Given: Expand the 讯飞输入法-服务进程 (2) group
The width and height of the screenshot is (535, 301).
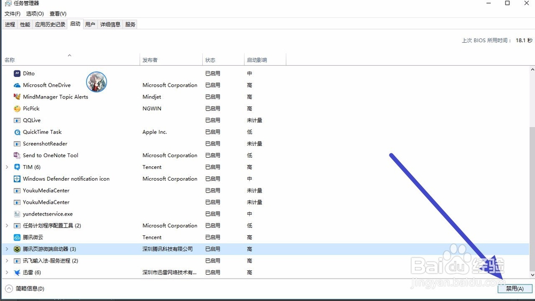Looking at the screenshot, I should [7, 261].
